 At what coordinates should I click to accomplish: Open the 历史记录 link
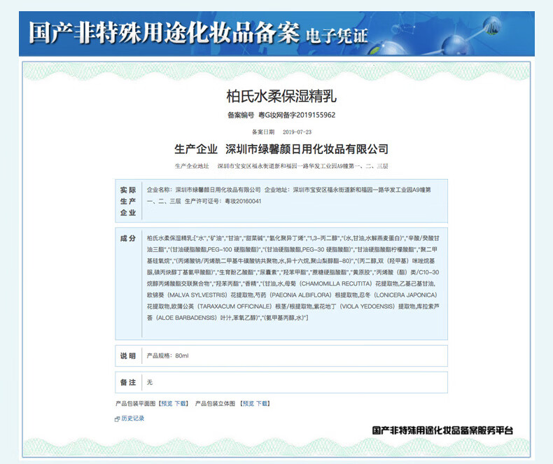pyautogui.click(x=133, y=419)
